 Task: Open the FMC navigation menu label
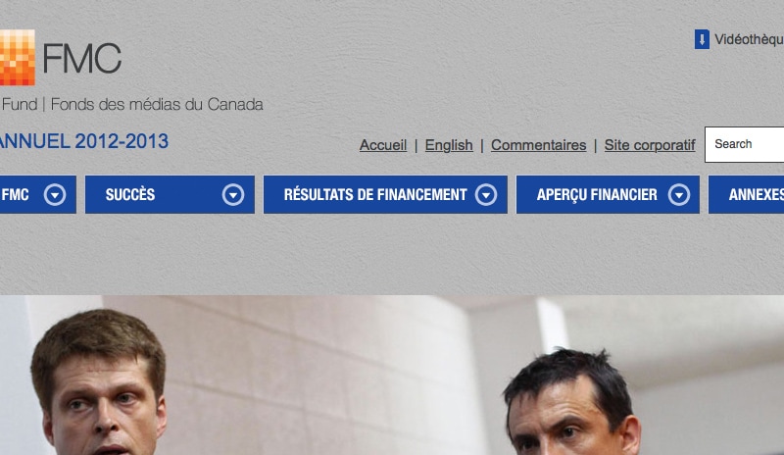15,195
